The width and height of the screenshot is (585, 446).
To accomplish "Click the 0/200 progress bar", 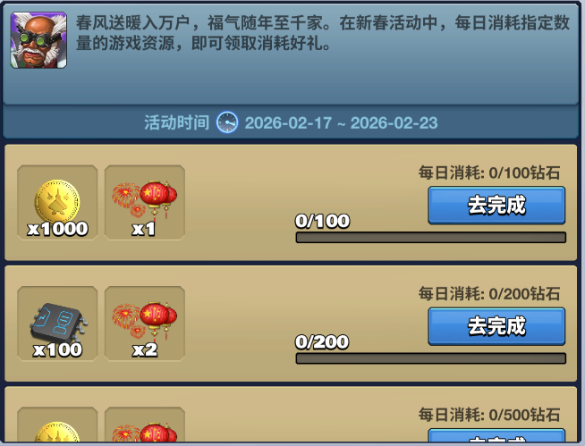I will [x=431, y=358].
